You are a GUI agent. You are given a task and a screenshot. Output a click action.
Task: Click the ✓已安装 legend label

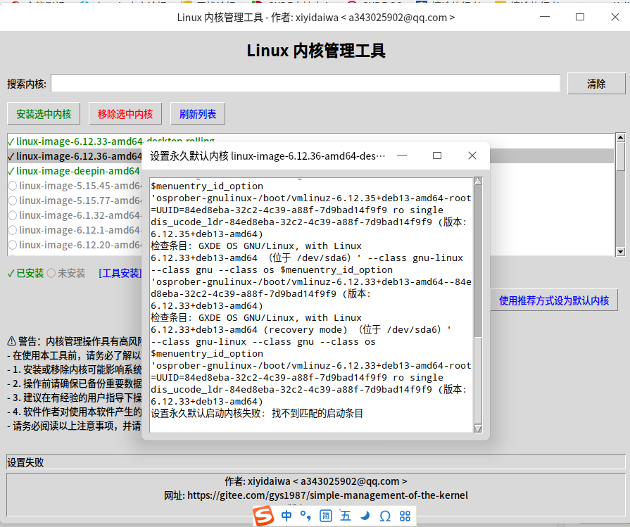pyautogui.click(x=26, y=274)
